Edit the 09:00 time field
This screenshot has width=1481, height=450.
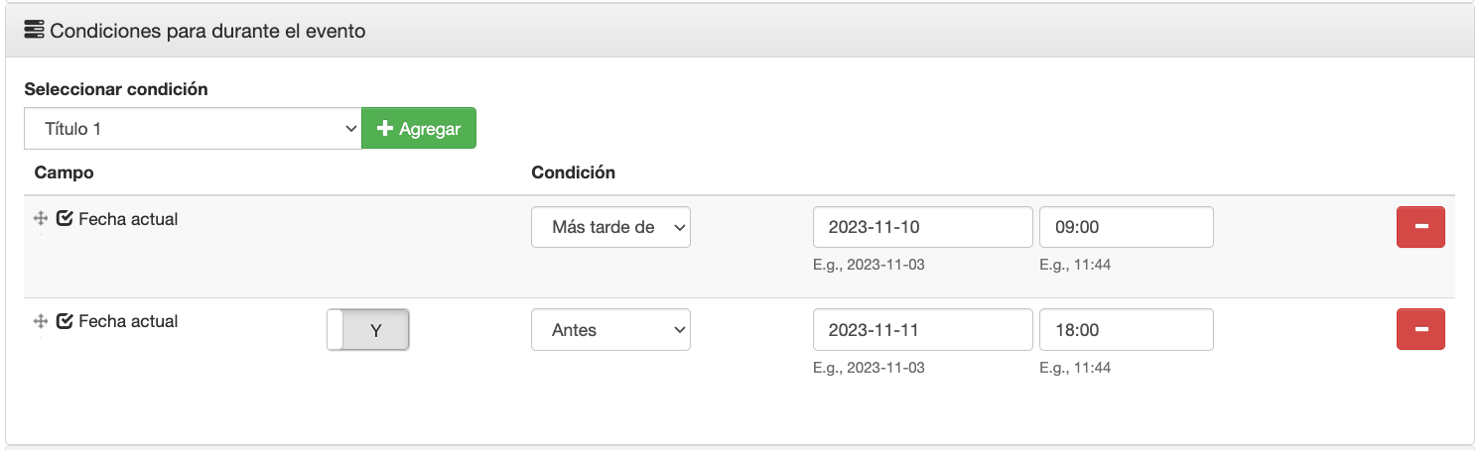(x=1127, y=227)
